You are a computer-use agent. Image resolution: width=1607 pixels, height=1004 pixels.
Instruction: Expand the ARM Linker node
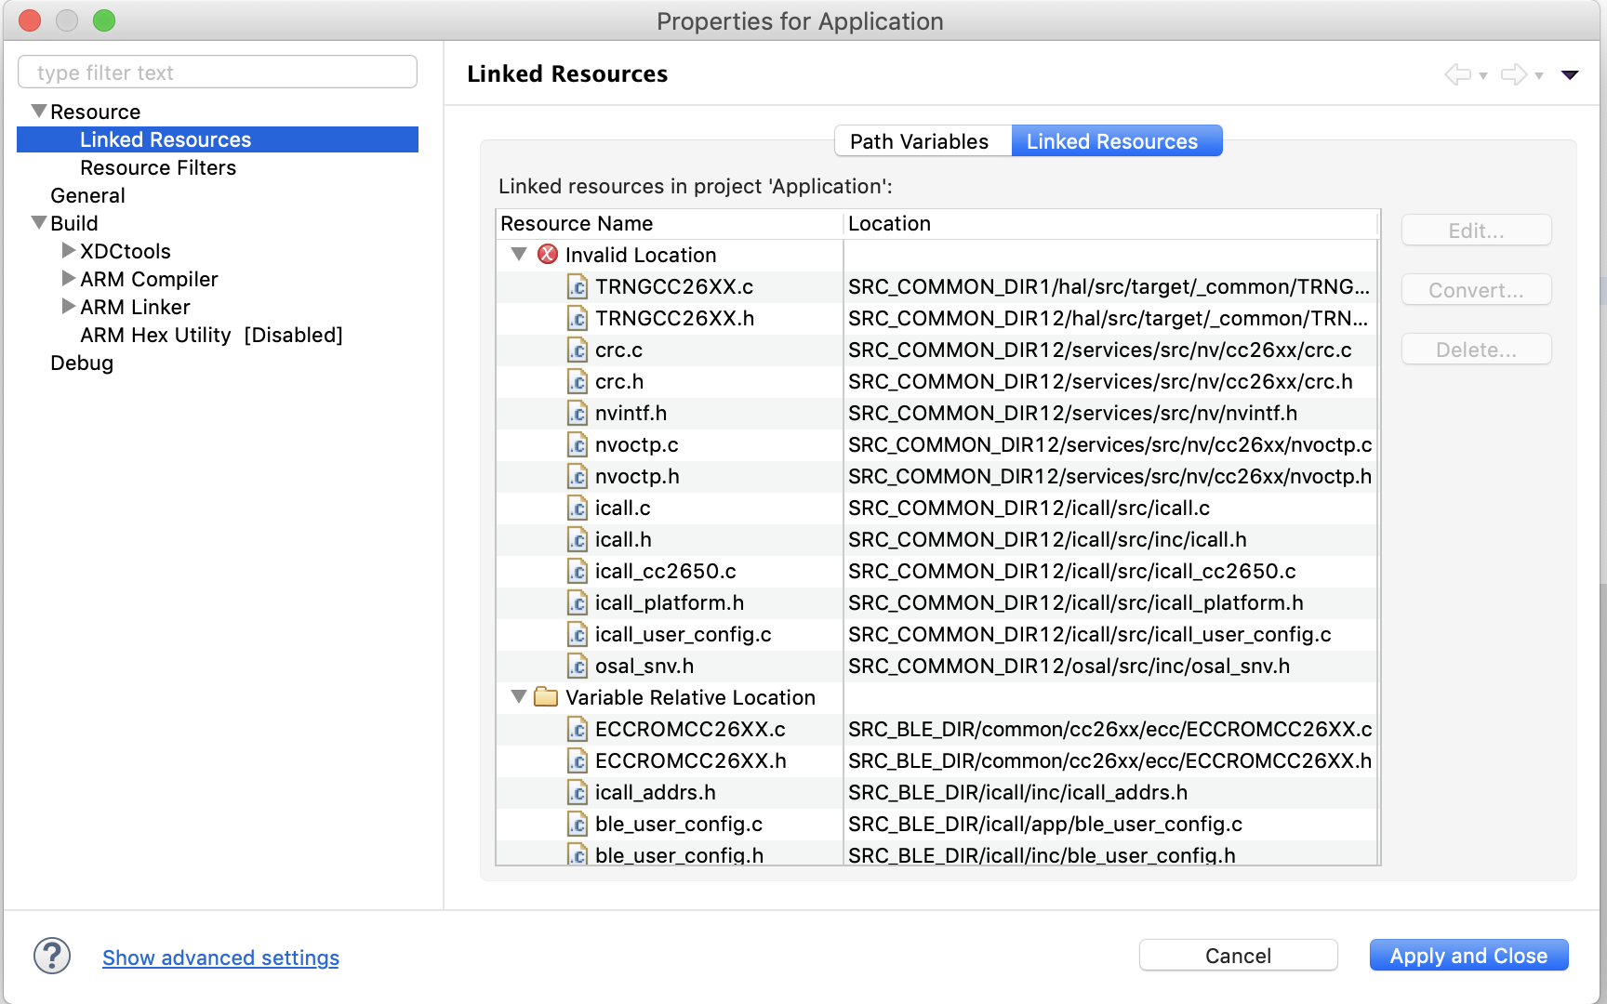(x=68, y=306)
